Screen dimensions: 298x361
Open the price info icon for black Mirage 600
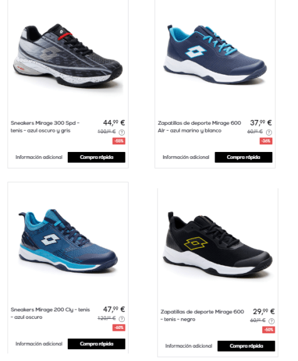pos(272,321)
